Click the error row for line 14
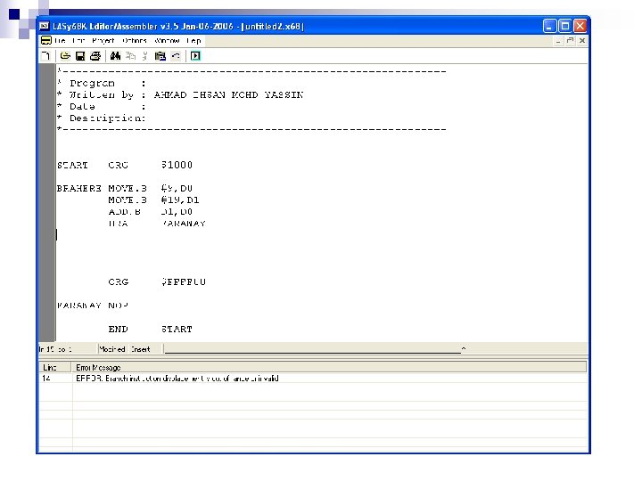This screenshot has height=481, width=642. pos(313,379)
